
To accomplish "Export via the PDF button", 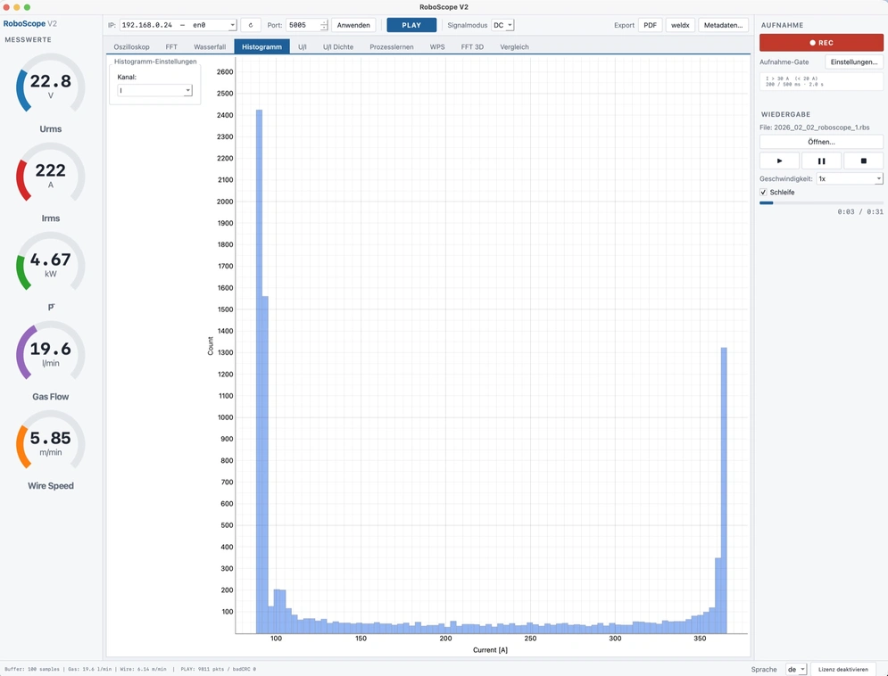I will pyautogui.click(x=650, y=26).
